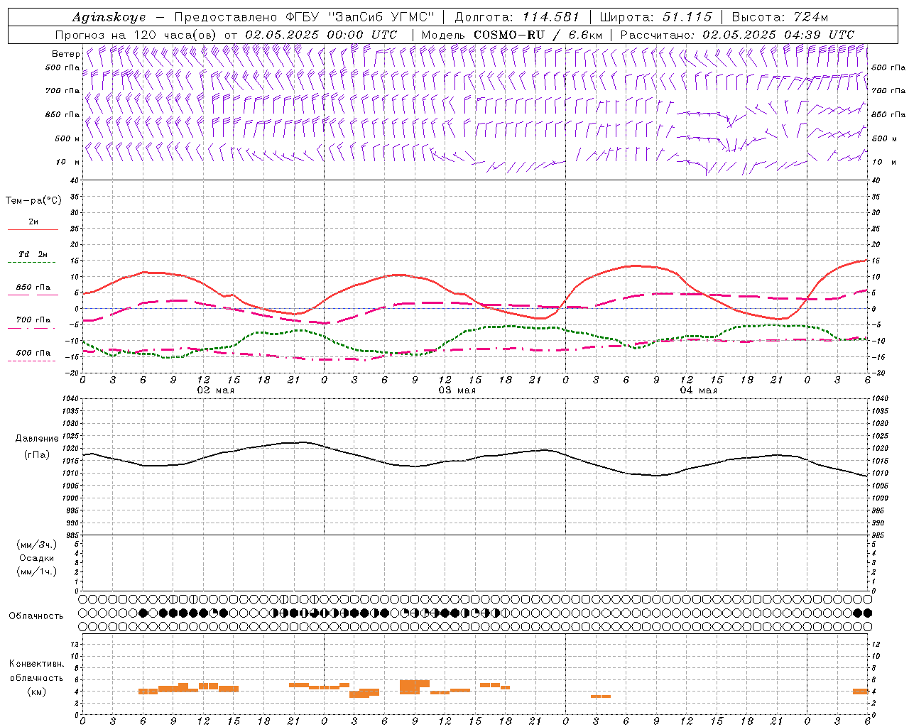The image size is (909, 727).
Task: Select the 700 гПа temperature legend entry
Action: coord(33,320)
